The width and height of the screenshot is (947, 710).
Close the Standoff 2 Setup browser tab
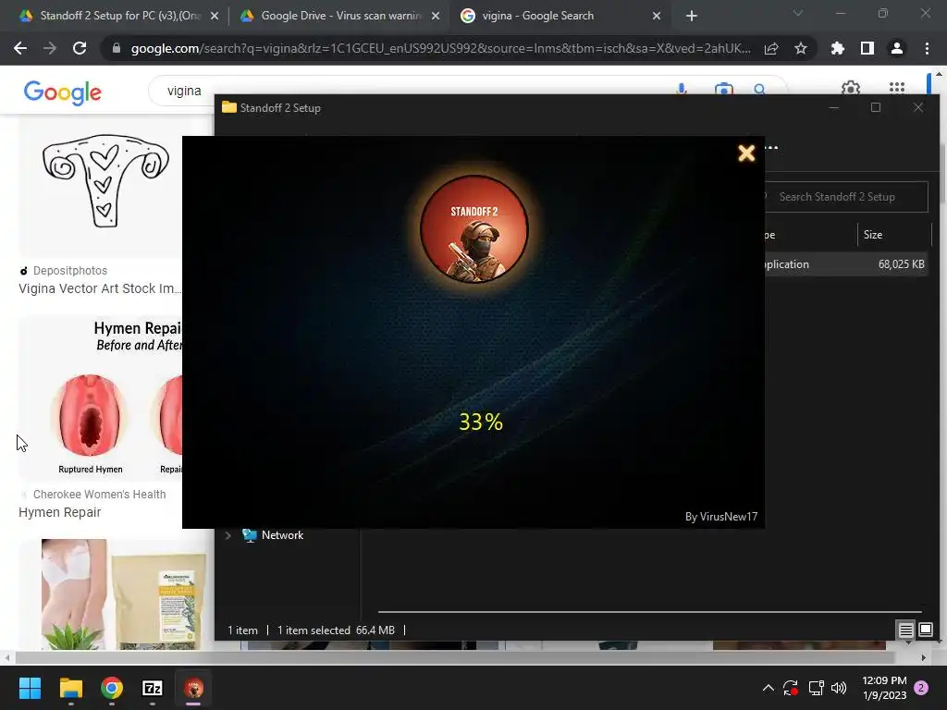pyautogui.click(x=215, y=17)
